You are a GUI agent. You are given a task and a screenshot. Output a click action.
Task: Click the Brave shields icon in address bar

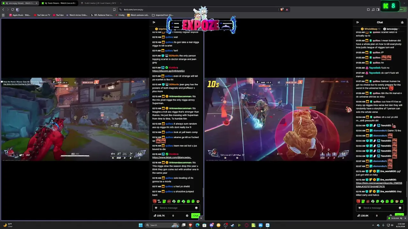click(282, 10)
